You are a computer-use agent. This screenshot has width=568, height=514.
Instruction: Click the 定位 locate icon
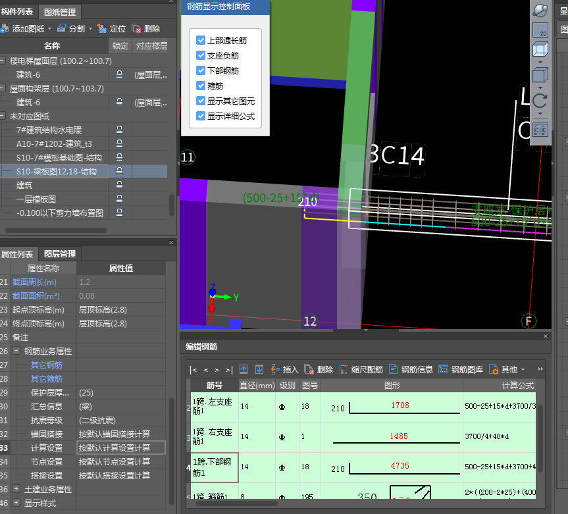[x=102, y=28]
